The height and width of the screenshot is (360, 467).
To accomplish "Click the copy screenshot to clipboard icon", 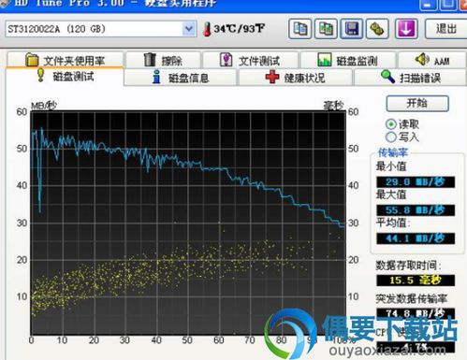I will [x=326, y=29].
